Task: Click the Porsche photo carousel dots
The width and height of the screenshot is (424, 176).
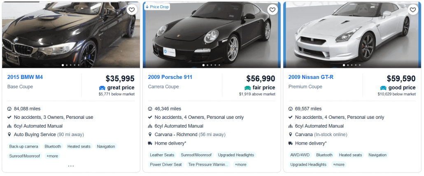Action: 212,65
